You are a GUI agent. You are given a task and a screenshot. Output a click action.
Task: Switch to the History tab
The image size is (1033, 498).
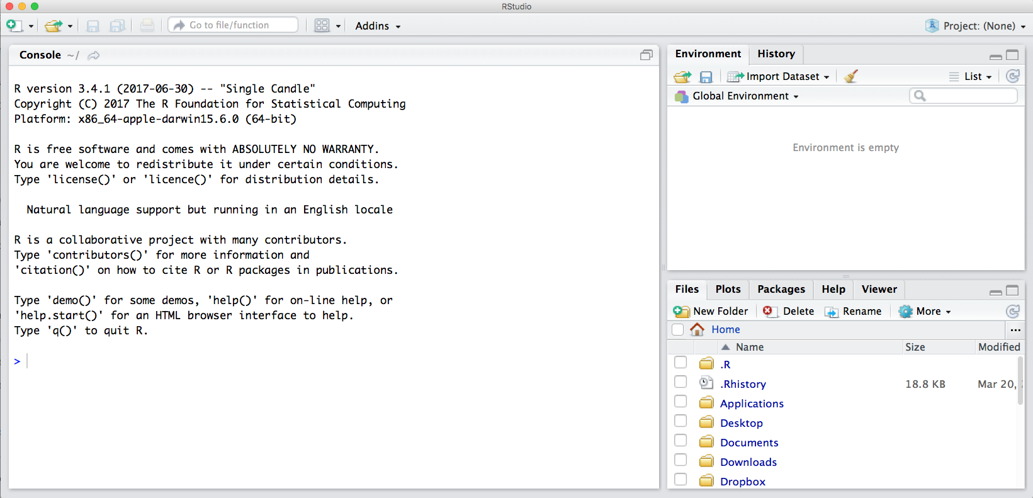pyautogui.click(x=776, y=54)
